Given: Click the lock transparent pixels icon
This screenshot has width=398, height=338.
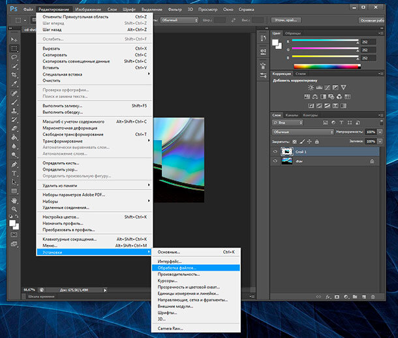Looking at the screenshot, I should (x=296, y=141).
